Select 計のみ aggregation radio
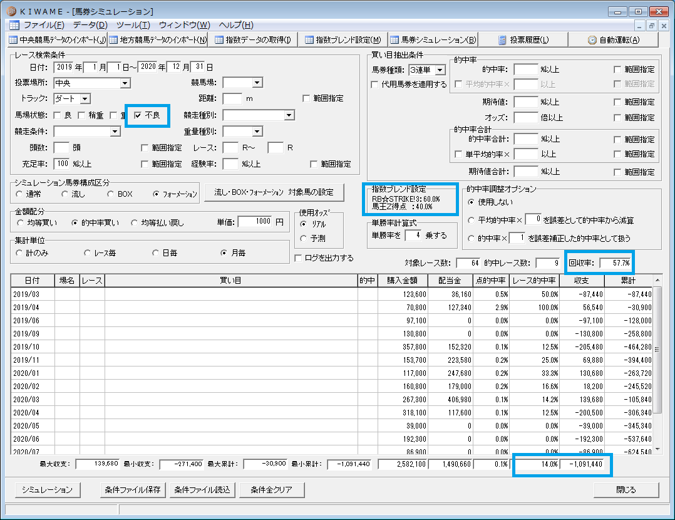The width and height of the screenshot is (675, 520). (x=19, y=253)
